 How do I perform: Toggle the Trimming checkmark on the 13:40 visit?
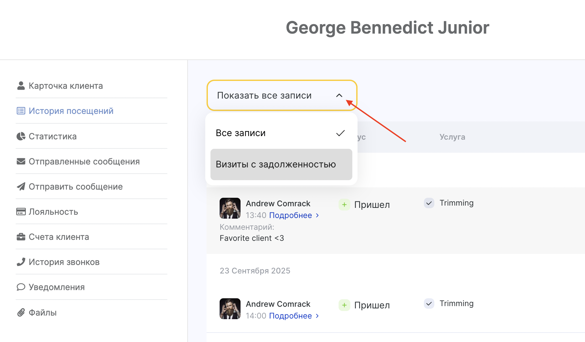coord(429,203)
